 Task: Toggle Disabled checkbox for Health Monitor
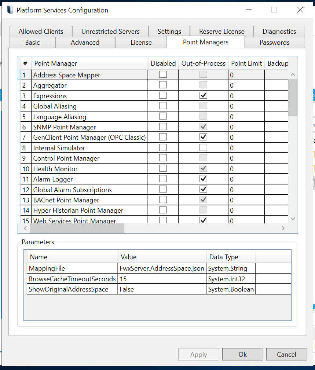point(163,169)
